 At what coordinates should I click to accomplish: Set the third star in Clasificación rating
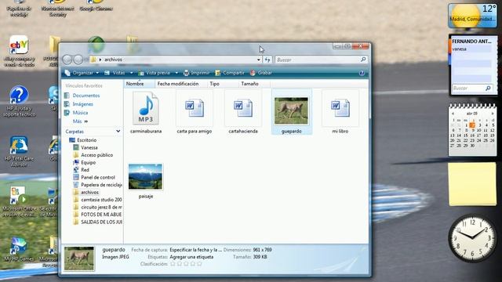(187, 264)
